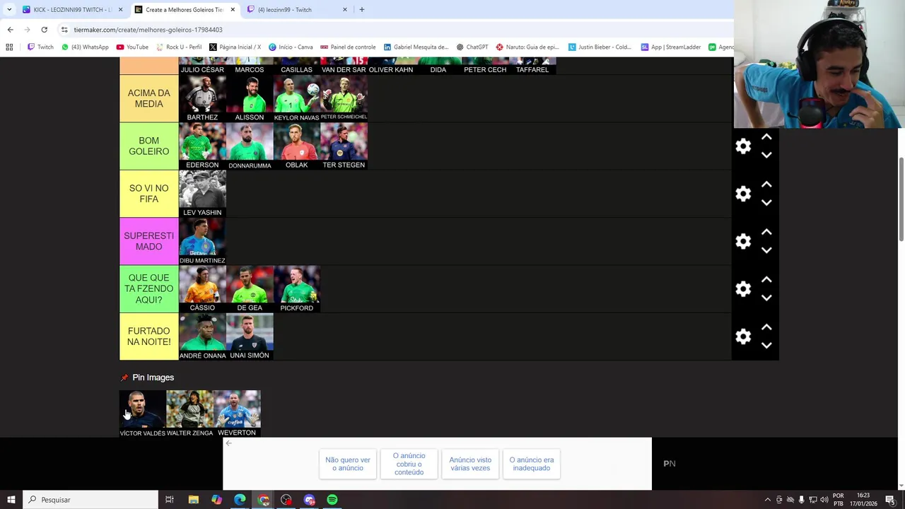Click Lev Yashin goalkeeper image

tap(202, 194)
